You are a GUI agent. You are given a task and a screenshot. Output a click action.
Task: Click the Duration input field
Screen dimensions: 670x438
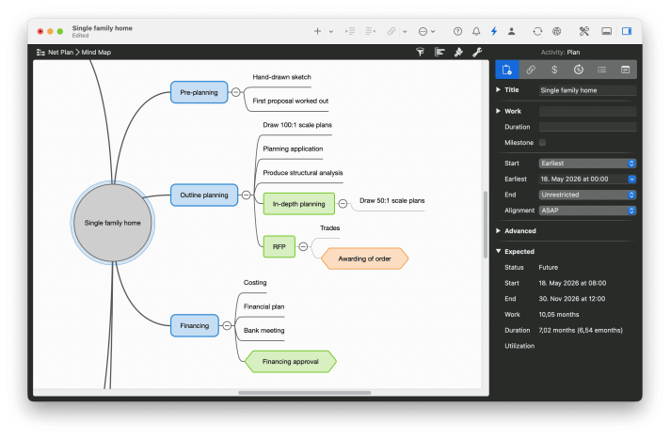(x=587, y=127)
